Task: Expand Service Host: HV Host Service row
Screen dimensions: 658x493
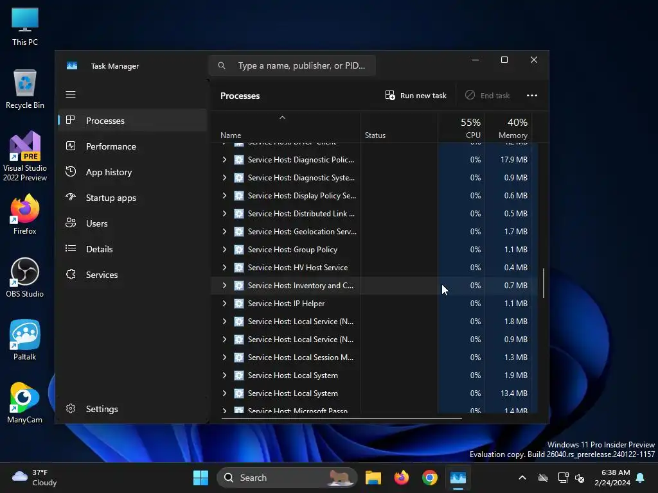Action: (224, 268)
